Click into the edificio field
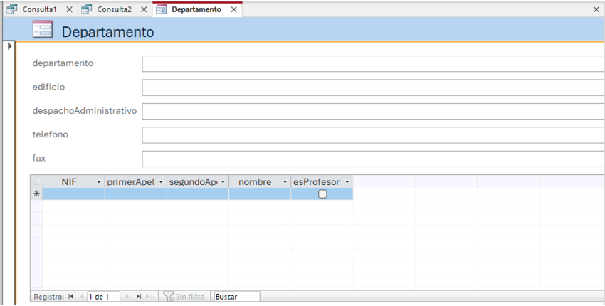Screen dimensions: 605x306 [373, 88]
